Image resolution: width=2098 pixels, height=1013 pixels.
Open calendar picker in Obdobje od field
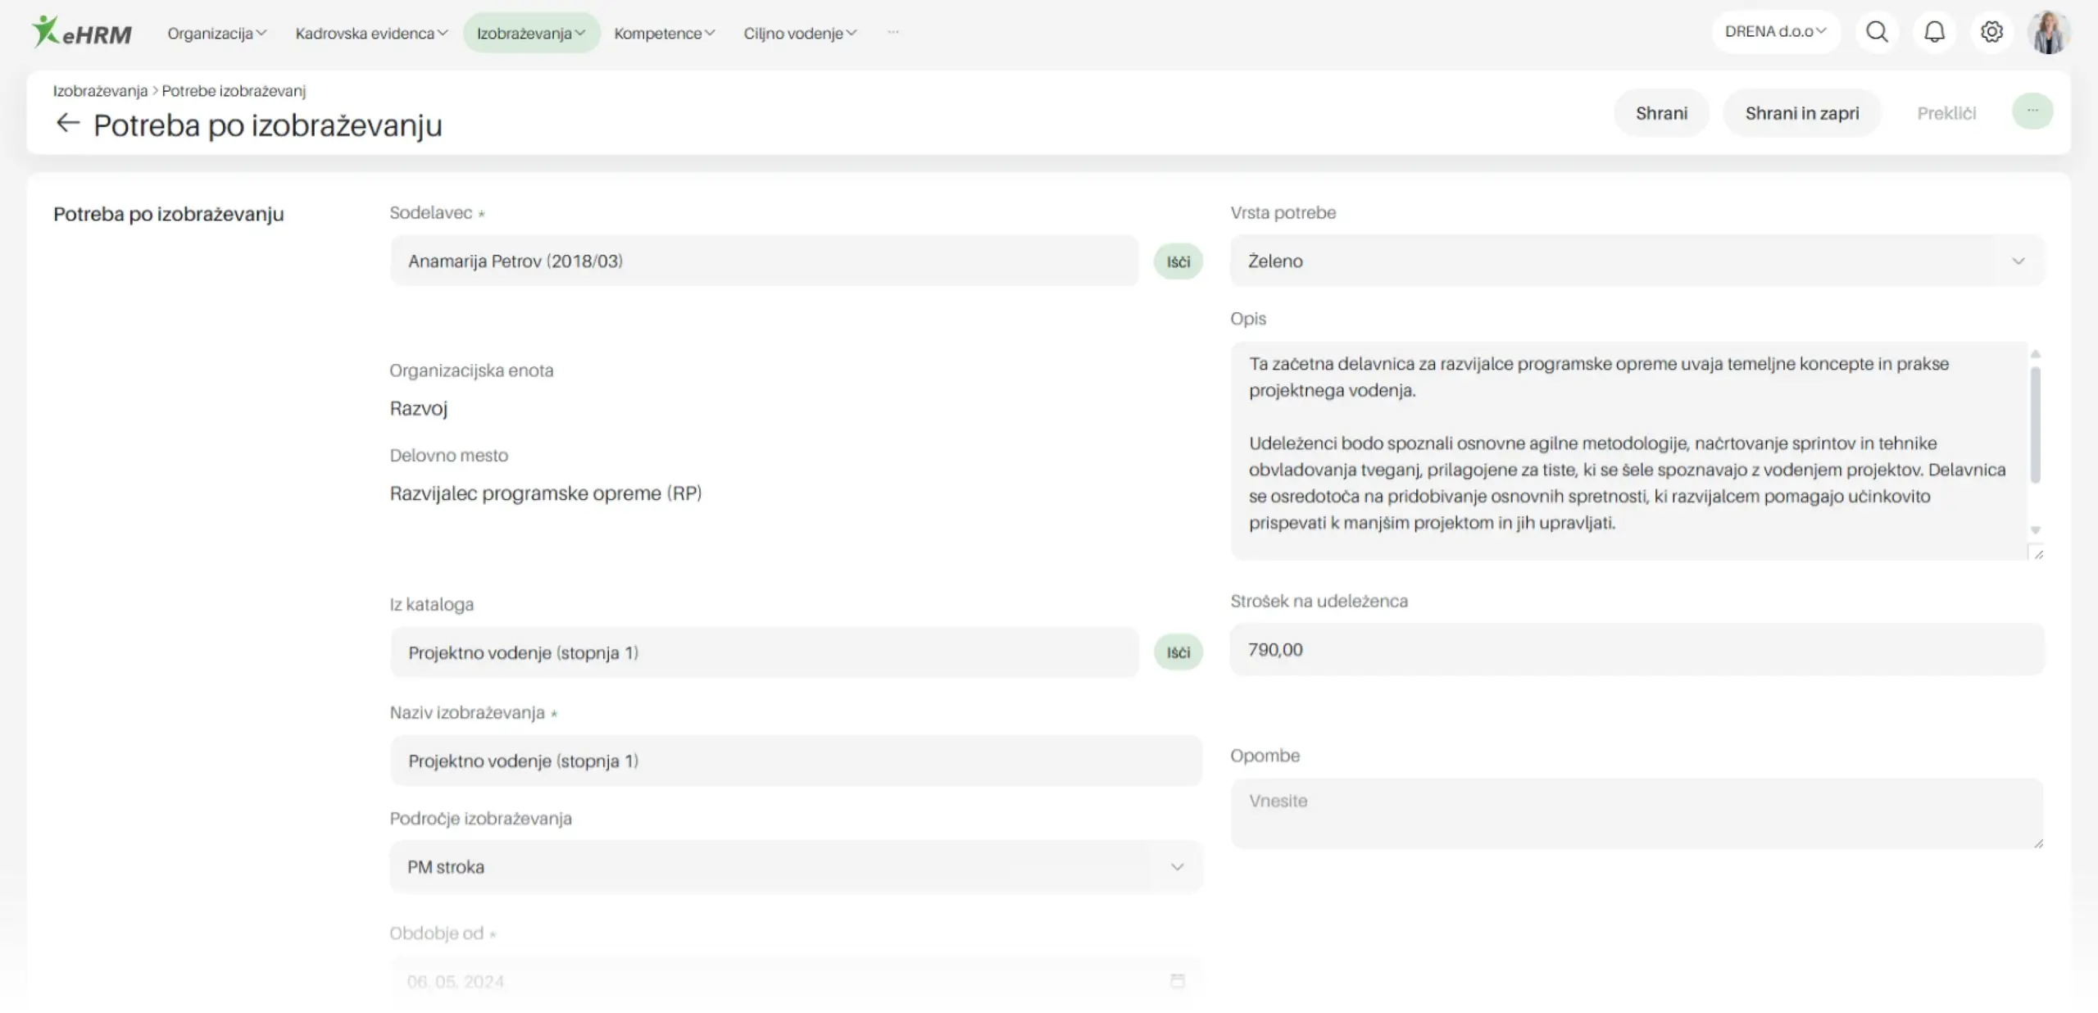1177,980
